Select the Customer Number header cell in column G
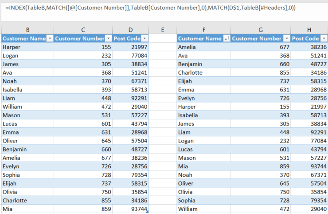The image size is (328, 214). point(261,39)
